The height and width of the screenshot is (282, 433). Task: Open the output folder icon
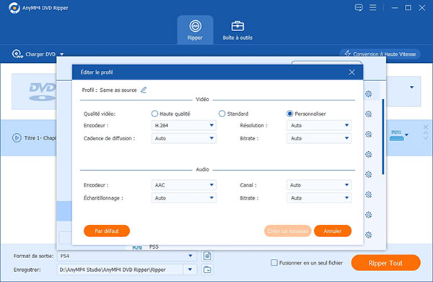(x=207, y=270)
